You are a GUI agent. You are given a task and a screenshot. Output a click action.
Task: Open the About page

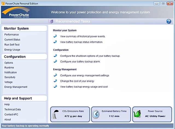[7, 119]
